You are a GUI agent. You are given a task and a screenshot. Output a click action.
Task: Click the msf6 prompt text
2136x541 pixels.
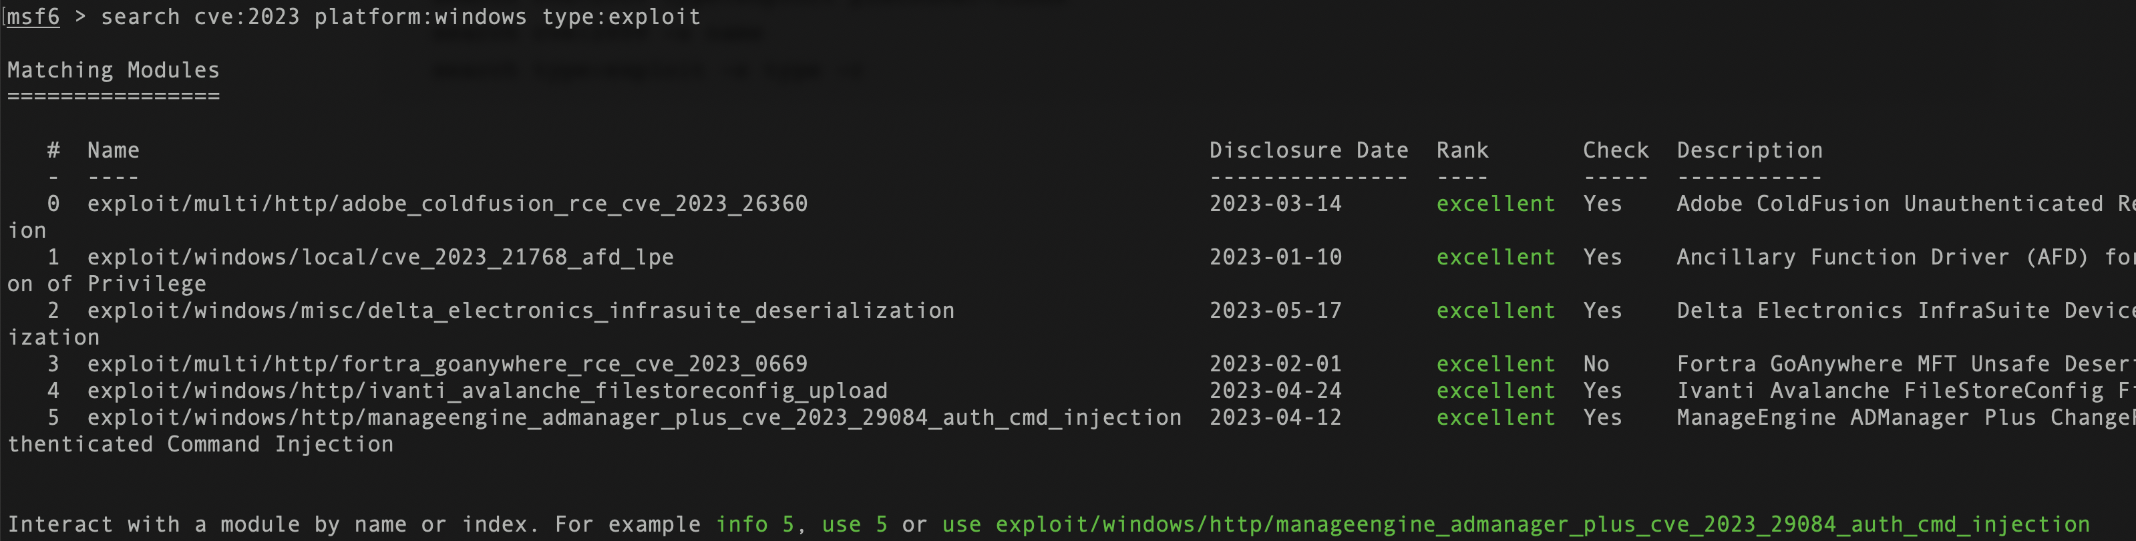(33, 17)
